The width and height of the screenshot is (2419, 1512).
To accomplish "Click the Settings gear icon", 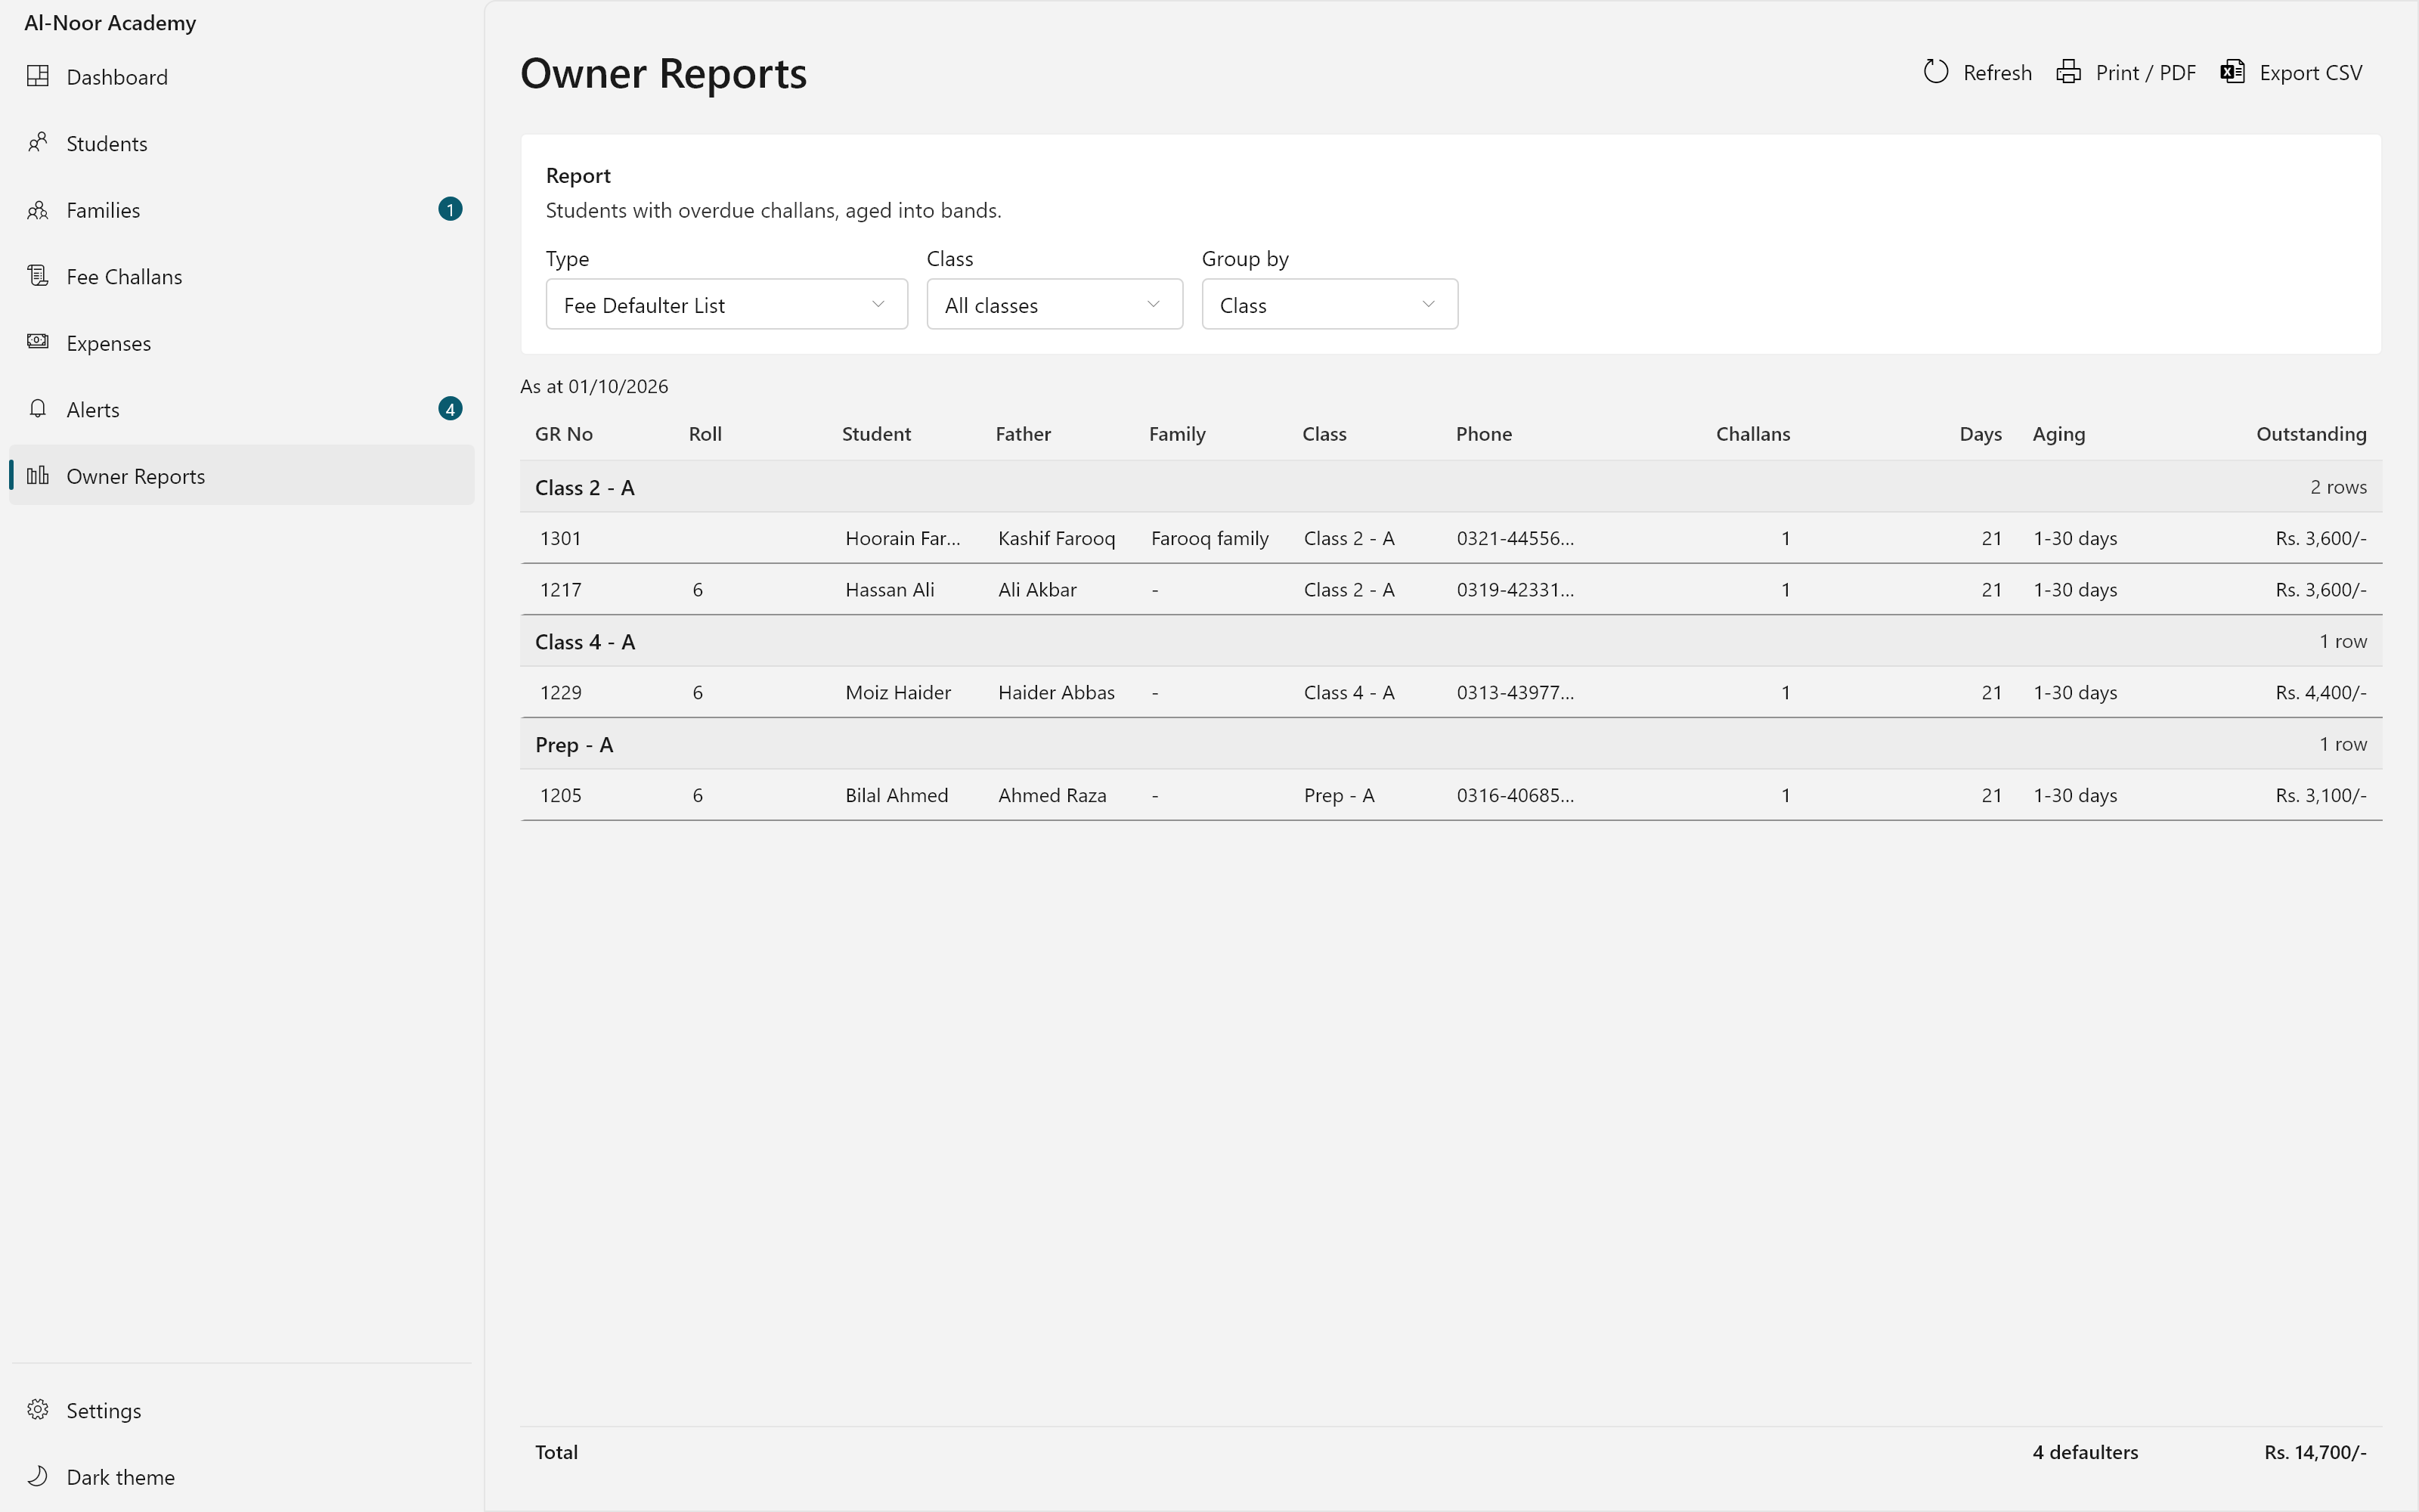I will coord(38,1410).
